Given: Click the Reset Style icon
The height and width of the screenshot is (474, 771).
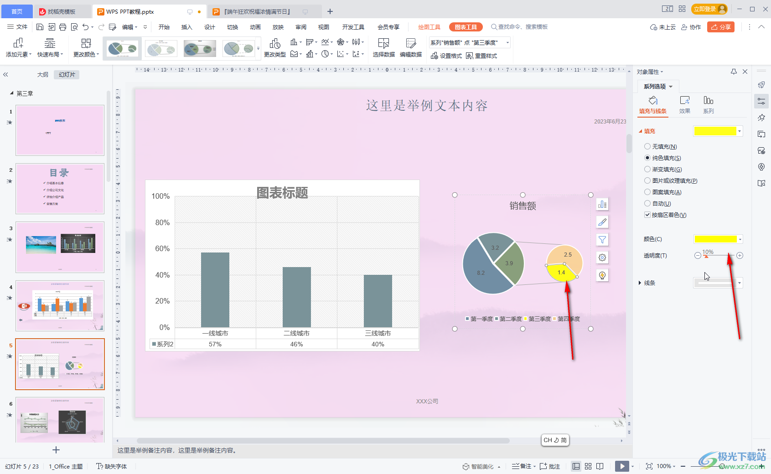Looking at the screenshot, I should click(x=481, y=56).
